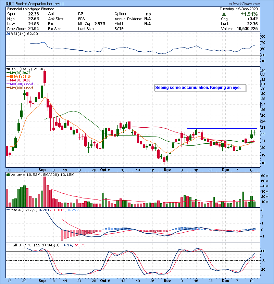This screenshot has height=284, width=274.
Task: Click the stochastic %D value 63.75
Action: (x=80, y=245)
